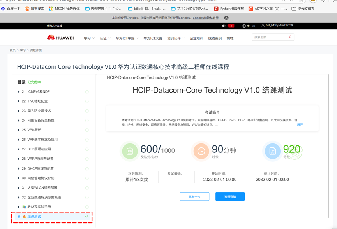
Task: Click the HUAWEI logo
Action: point(60,38)
